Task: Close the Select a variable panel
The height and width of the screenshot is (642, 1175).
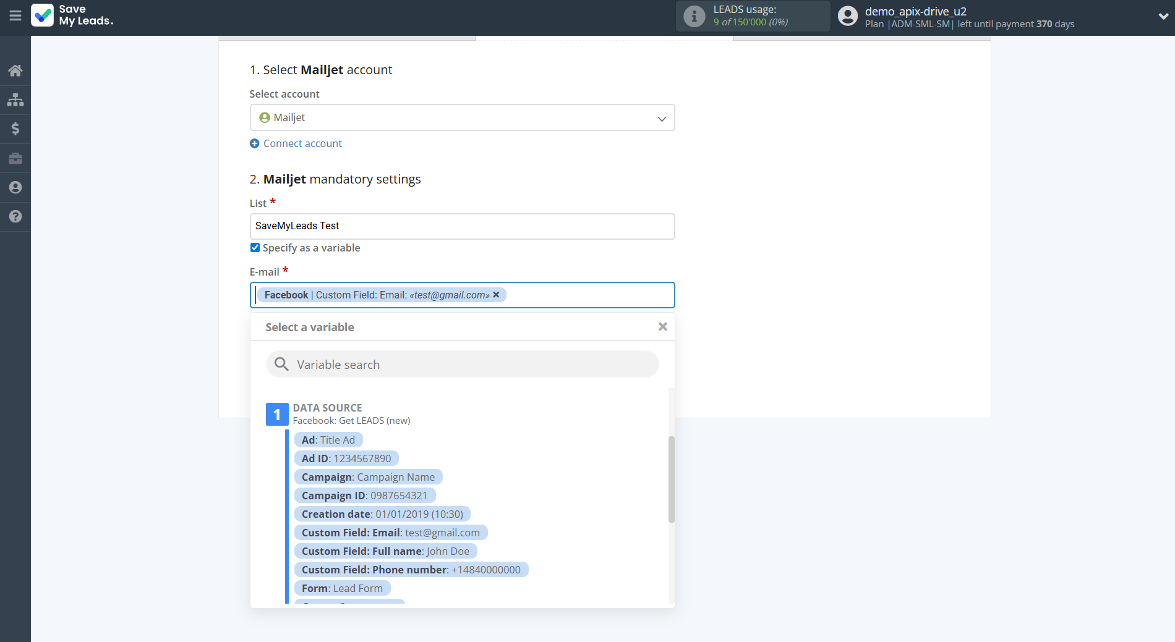Action: [x=662, y=326]
